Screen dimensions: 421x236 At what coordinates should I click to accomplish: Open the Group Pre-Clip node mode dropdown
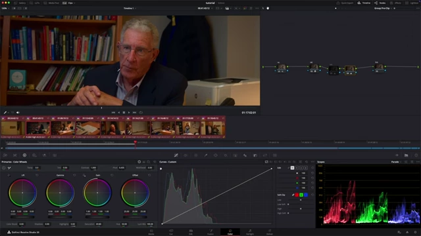pyautogui.click(x=383, y=9)
